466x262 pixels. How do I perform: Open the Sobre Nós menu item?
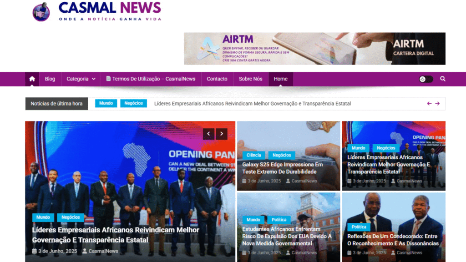251,79
